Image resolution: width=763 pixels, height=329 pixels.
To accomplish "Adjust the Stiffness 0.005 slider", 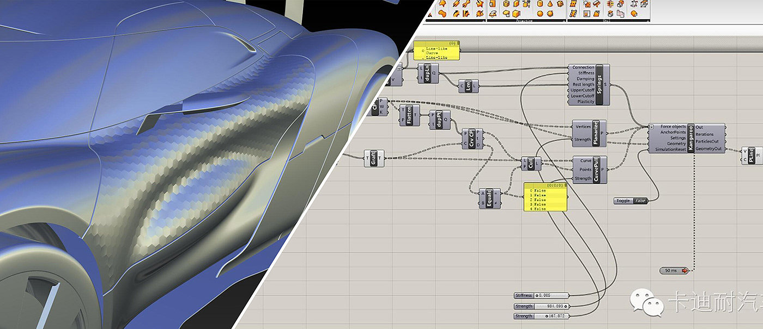I will (552, 295).
